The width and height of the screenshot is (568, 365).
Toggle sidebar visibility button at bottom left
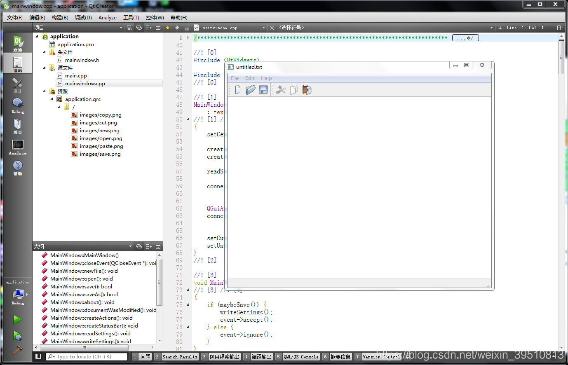(38, 356)
